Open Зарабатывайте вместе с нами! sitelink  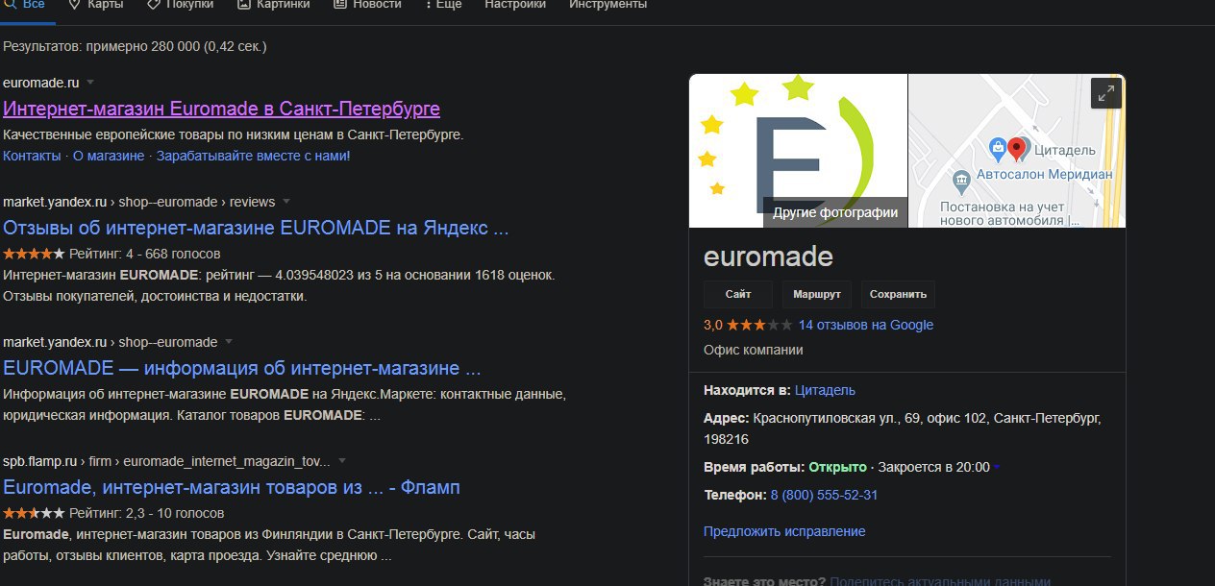254,156
